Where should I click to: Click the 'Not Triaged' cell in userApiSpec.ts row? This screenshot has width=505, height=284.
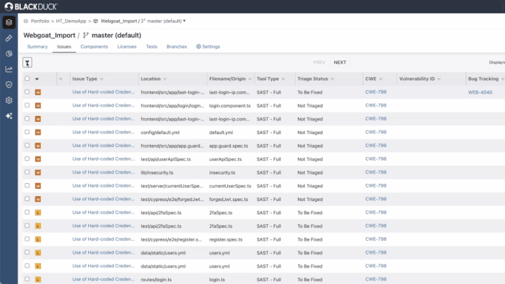click(310, 159)
